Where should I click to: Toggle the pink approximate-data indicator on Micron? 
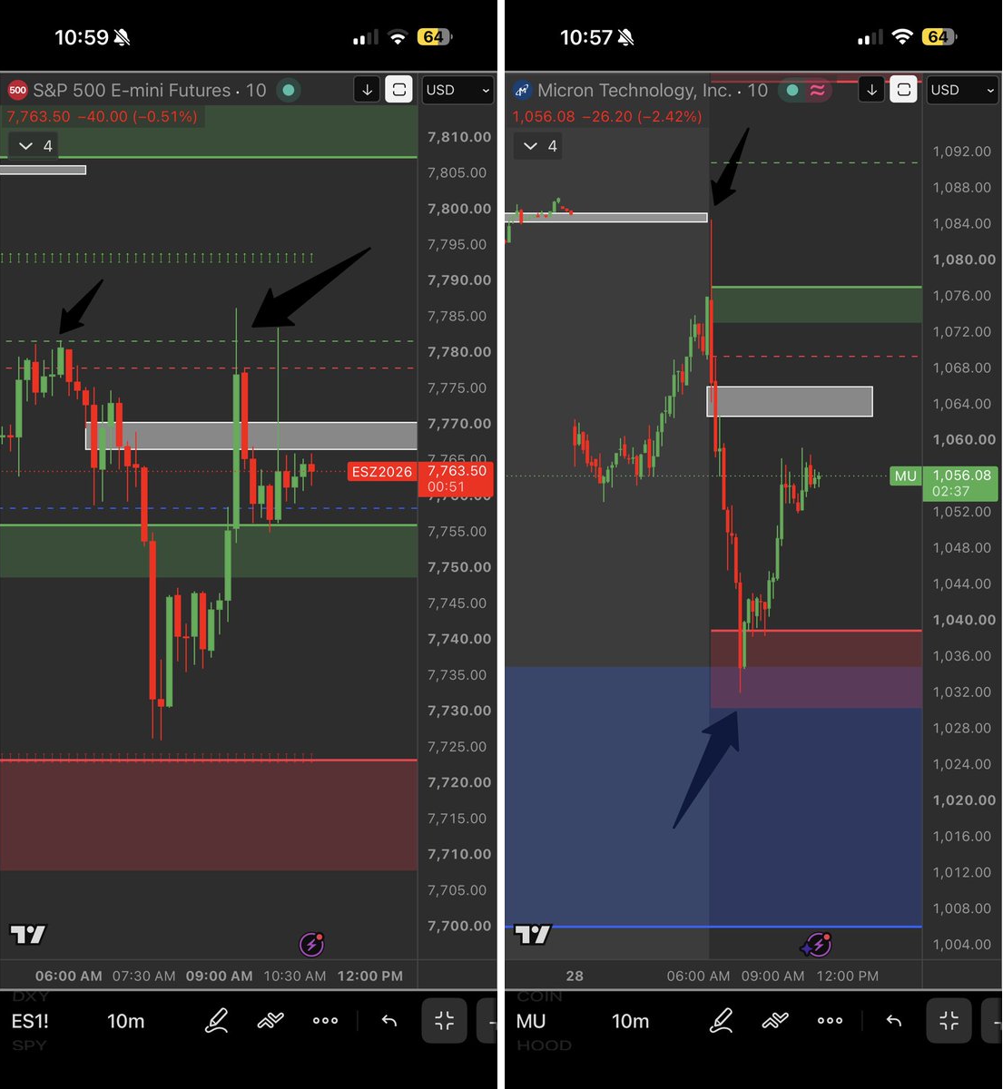pyautogui.click(x=818, y=90)
